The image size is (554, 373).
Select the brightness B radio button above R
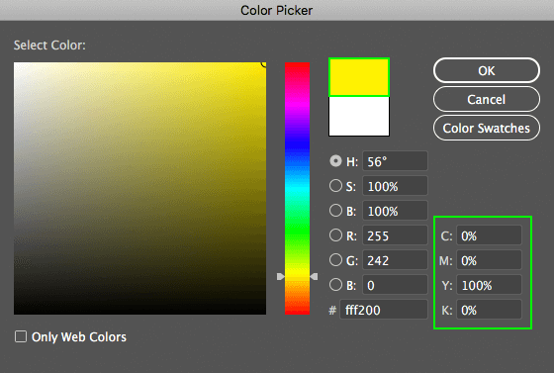point(335,211)
